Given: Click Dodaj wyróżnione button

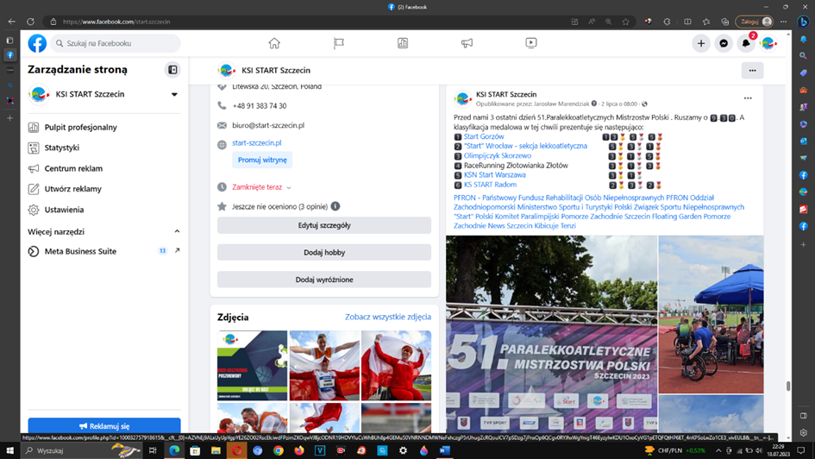Looking at the screenshot, I should 324,280.
